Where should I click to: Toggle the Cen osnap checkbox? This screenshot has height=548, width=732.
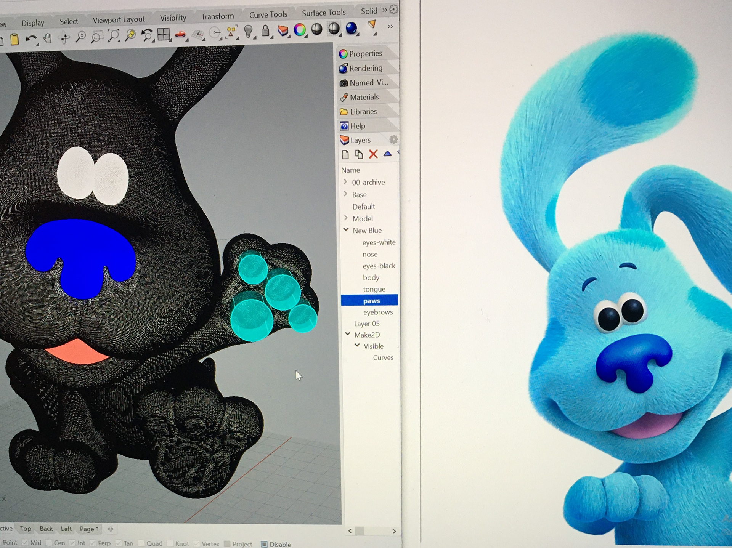coord(49,542)
